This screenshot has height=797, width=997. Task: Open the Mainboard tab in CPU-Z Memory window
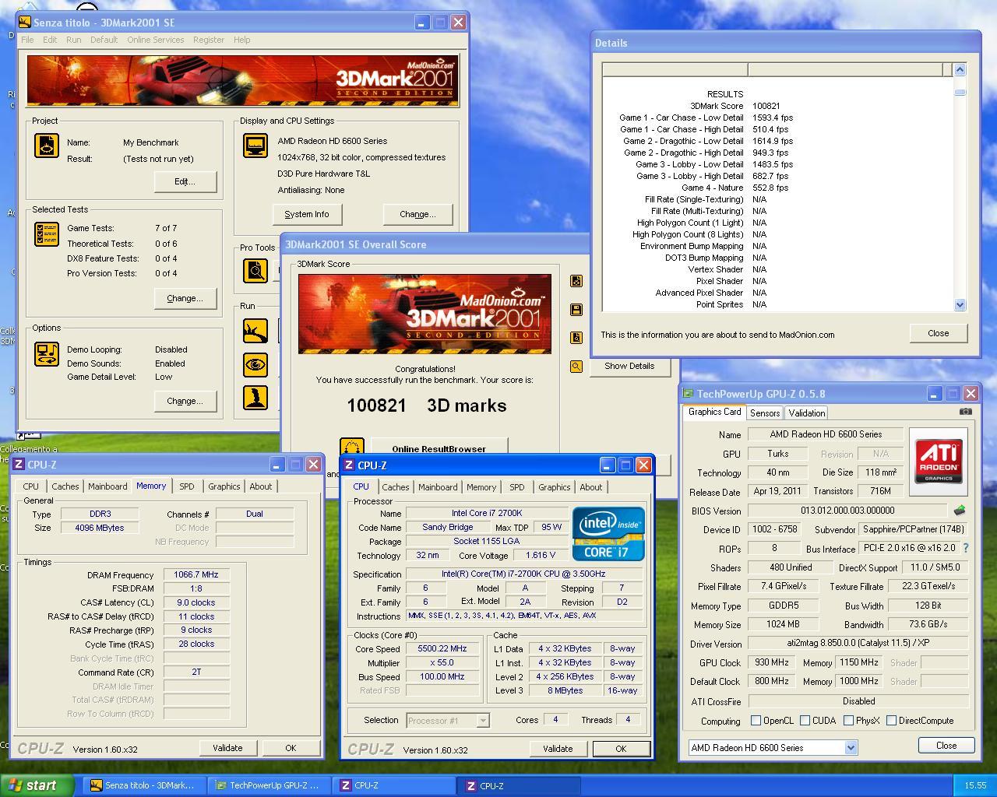point(107,486)
